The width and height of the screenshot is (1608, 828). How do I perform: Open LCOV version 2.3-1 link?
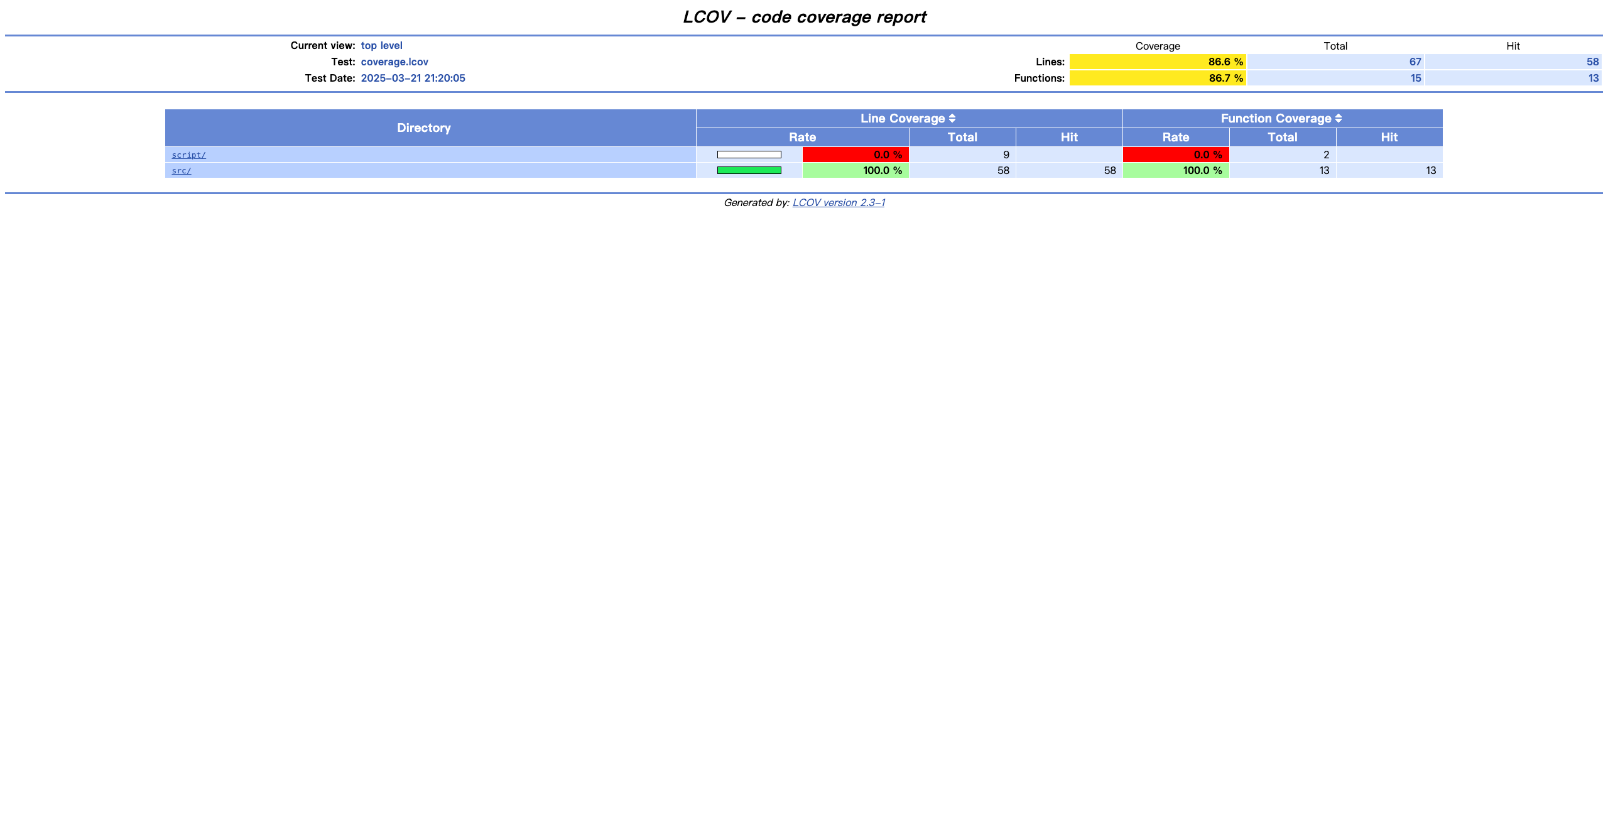(839, 202)
